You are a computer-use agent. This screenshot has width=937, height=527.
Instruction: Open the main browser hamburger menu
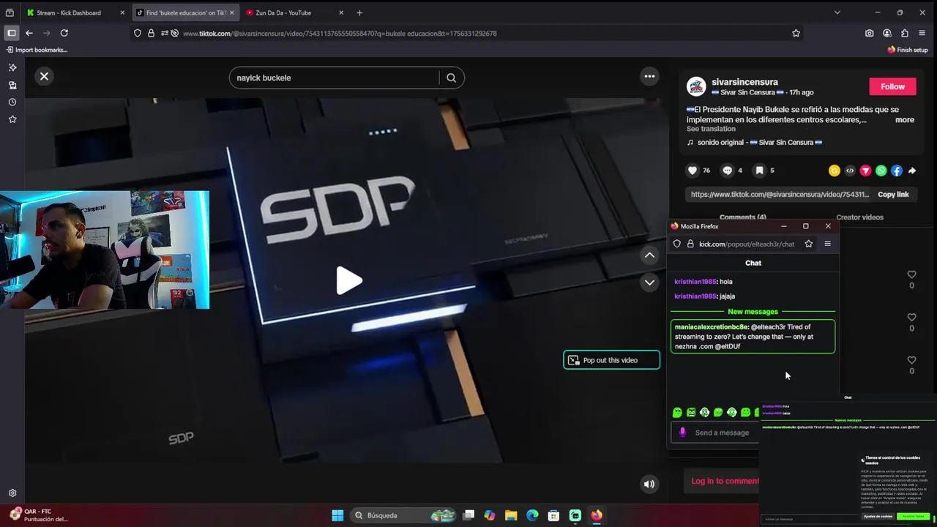click(922, 33)
